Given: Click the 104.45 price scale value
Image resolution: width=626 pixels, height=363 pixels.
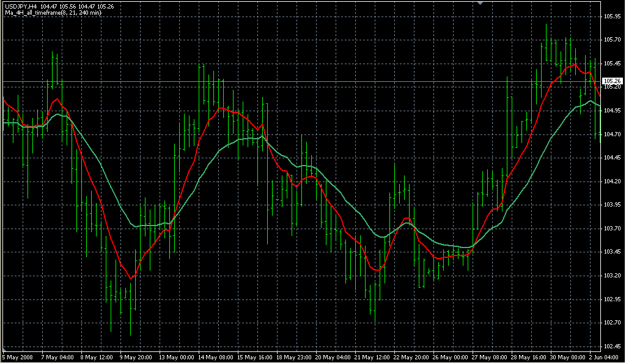Looking at the screenshot, I should click(x=612, y=158).
